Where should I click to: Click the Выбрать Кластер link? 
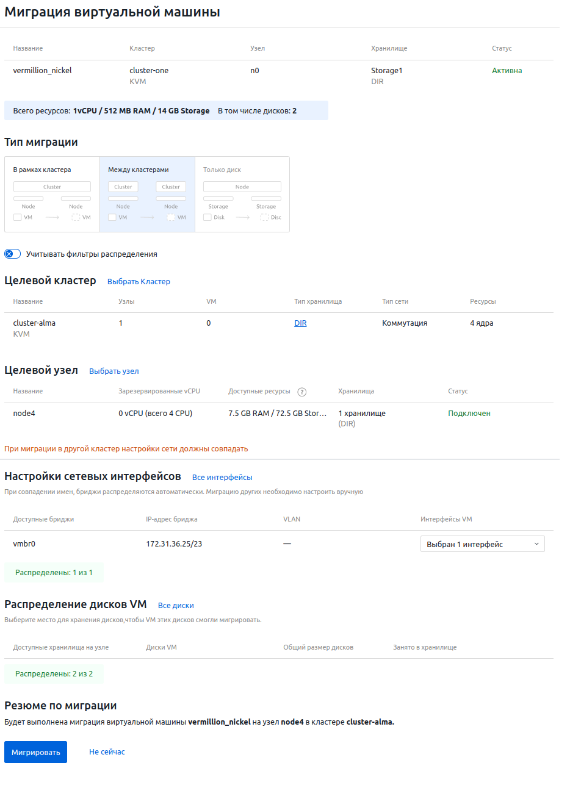(x=139, y=282)
